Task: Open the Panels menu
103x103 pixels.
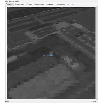Action: tap(11, 1)
